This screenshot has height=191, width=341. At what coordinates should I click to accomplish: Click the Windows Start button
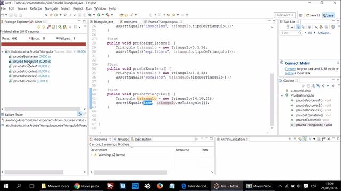pos(6,186)
